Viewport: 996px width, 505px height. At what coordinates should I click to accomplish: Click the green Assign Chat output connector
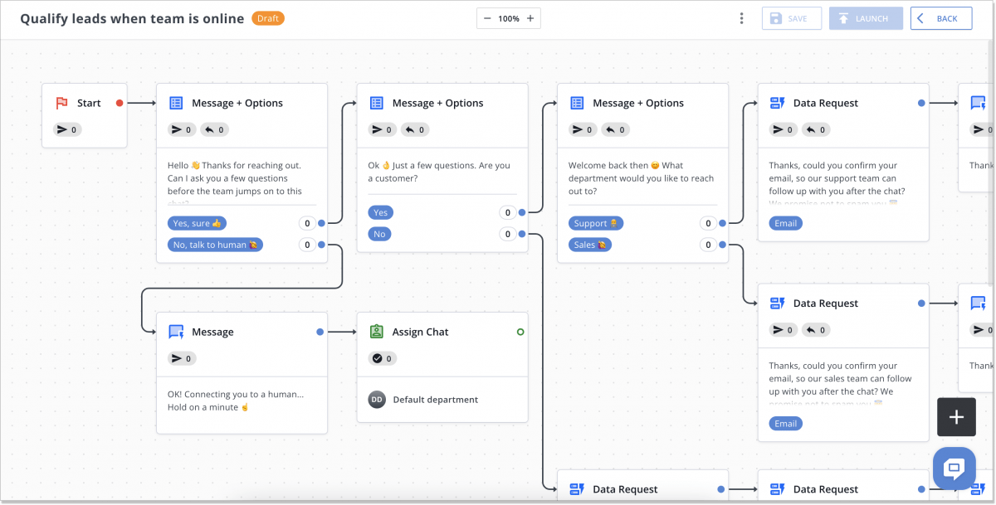click(x=520, y=332)
